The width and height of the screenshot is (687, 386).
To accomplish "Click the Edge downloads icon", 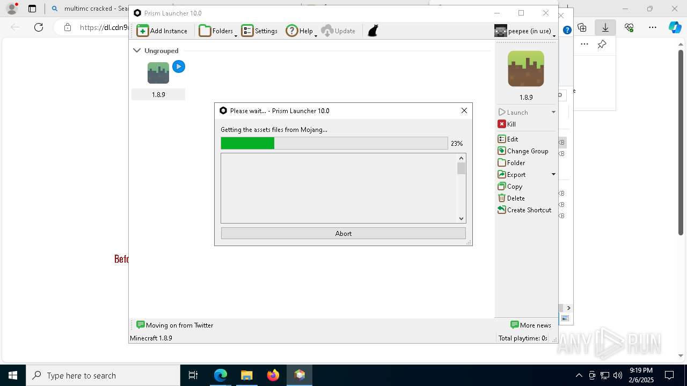I will click(x=605, y=27).
